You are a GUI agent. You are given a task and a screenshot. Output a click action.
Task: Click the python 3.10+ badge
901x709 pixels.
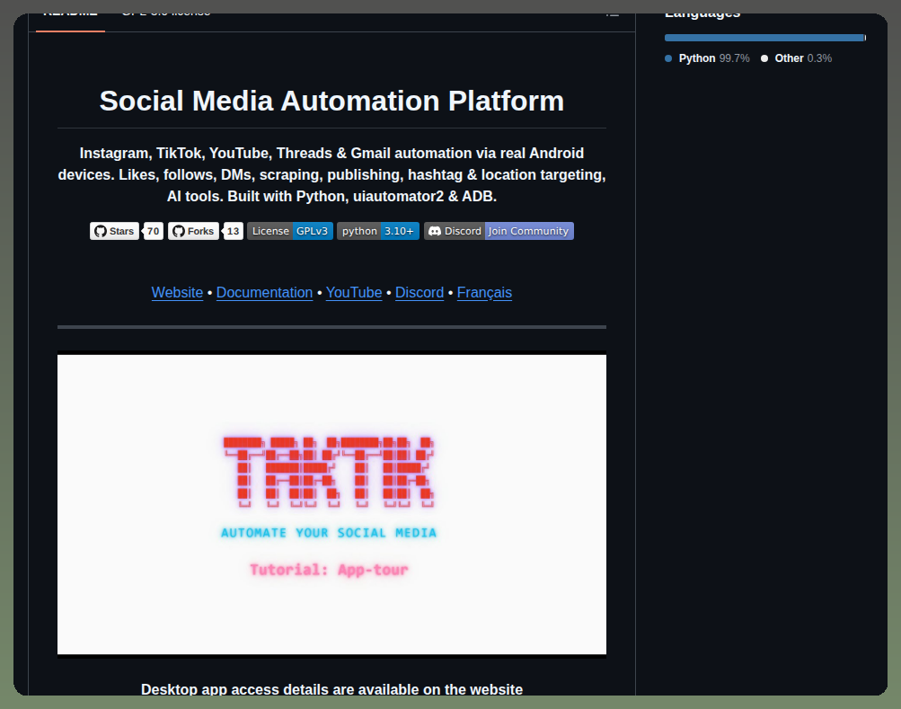click(x=378, y=231)
